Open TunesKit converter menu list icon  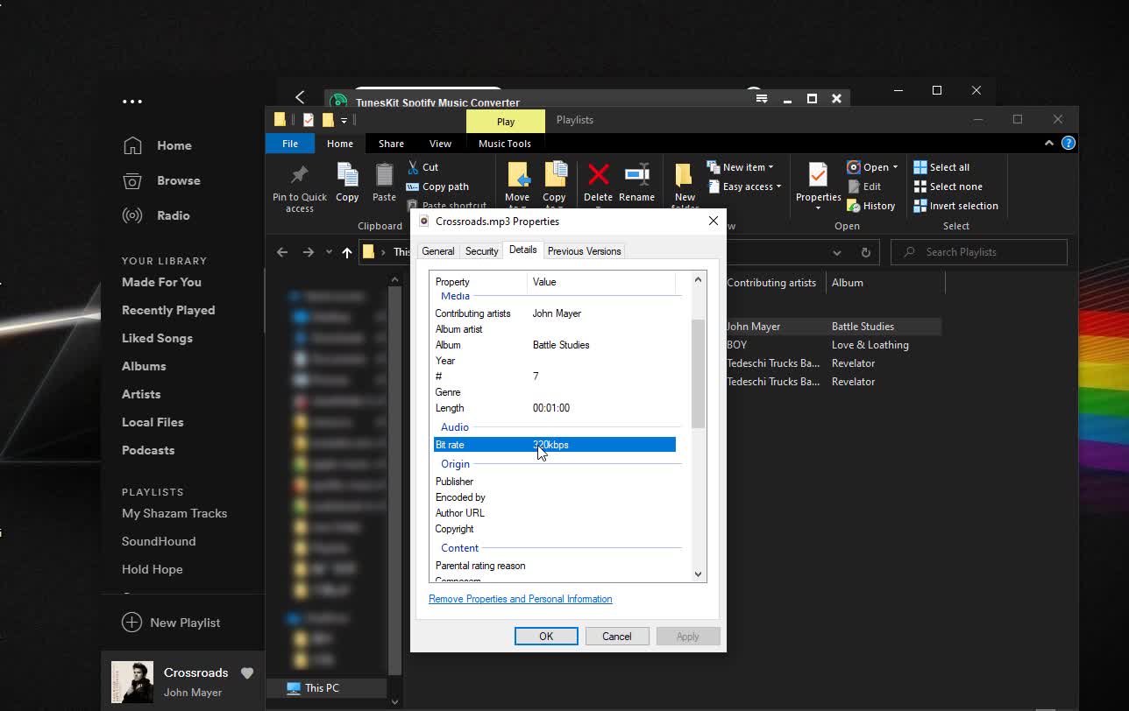[762, 98]
